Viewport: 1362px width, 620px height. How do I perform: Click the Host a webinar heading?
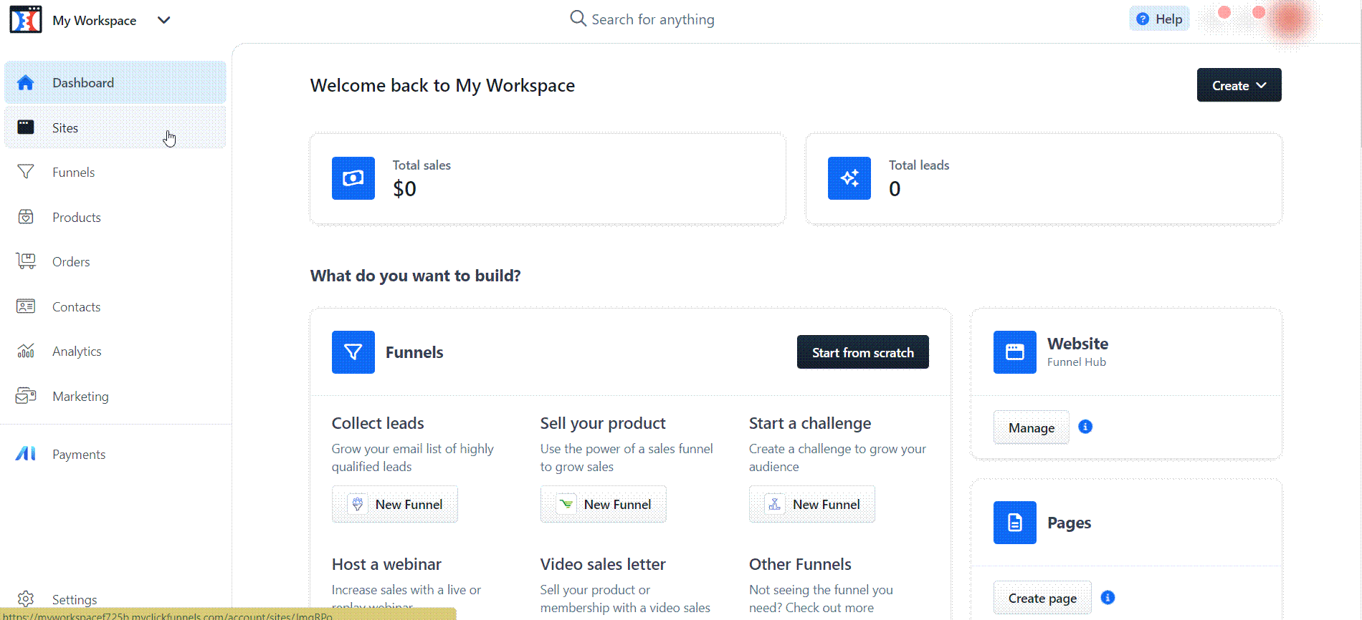pos(386,564)
